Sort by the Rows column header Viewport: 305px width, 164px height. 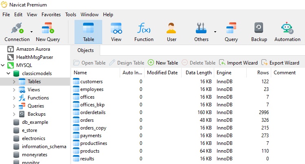pos(259,73)
